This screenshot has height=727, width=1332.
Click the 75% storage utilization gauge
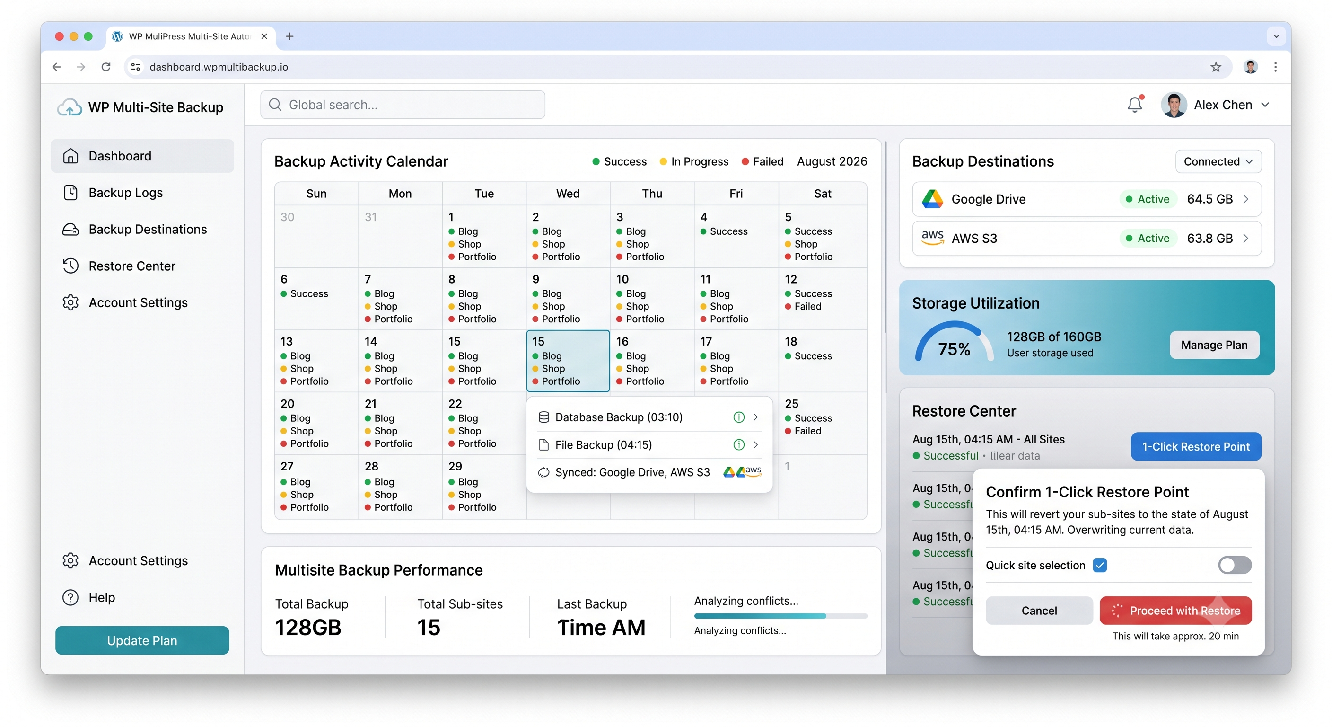tap(954, 342)
